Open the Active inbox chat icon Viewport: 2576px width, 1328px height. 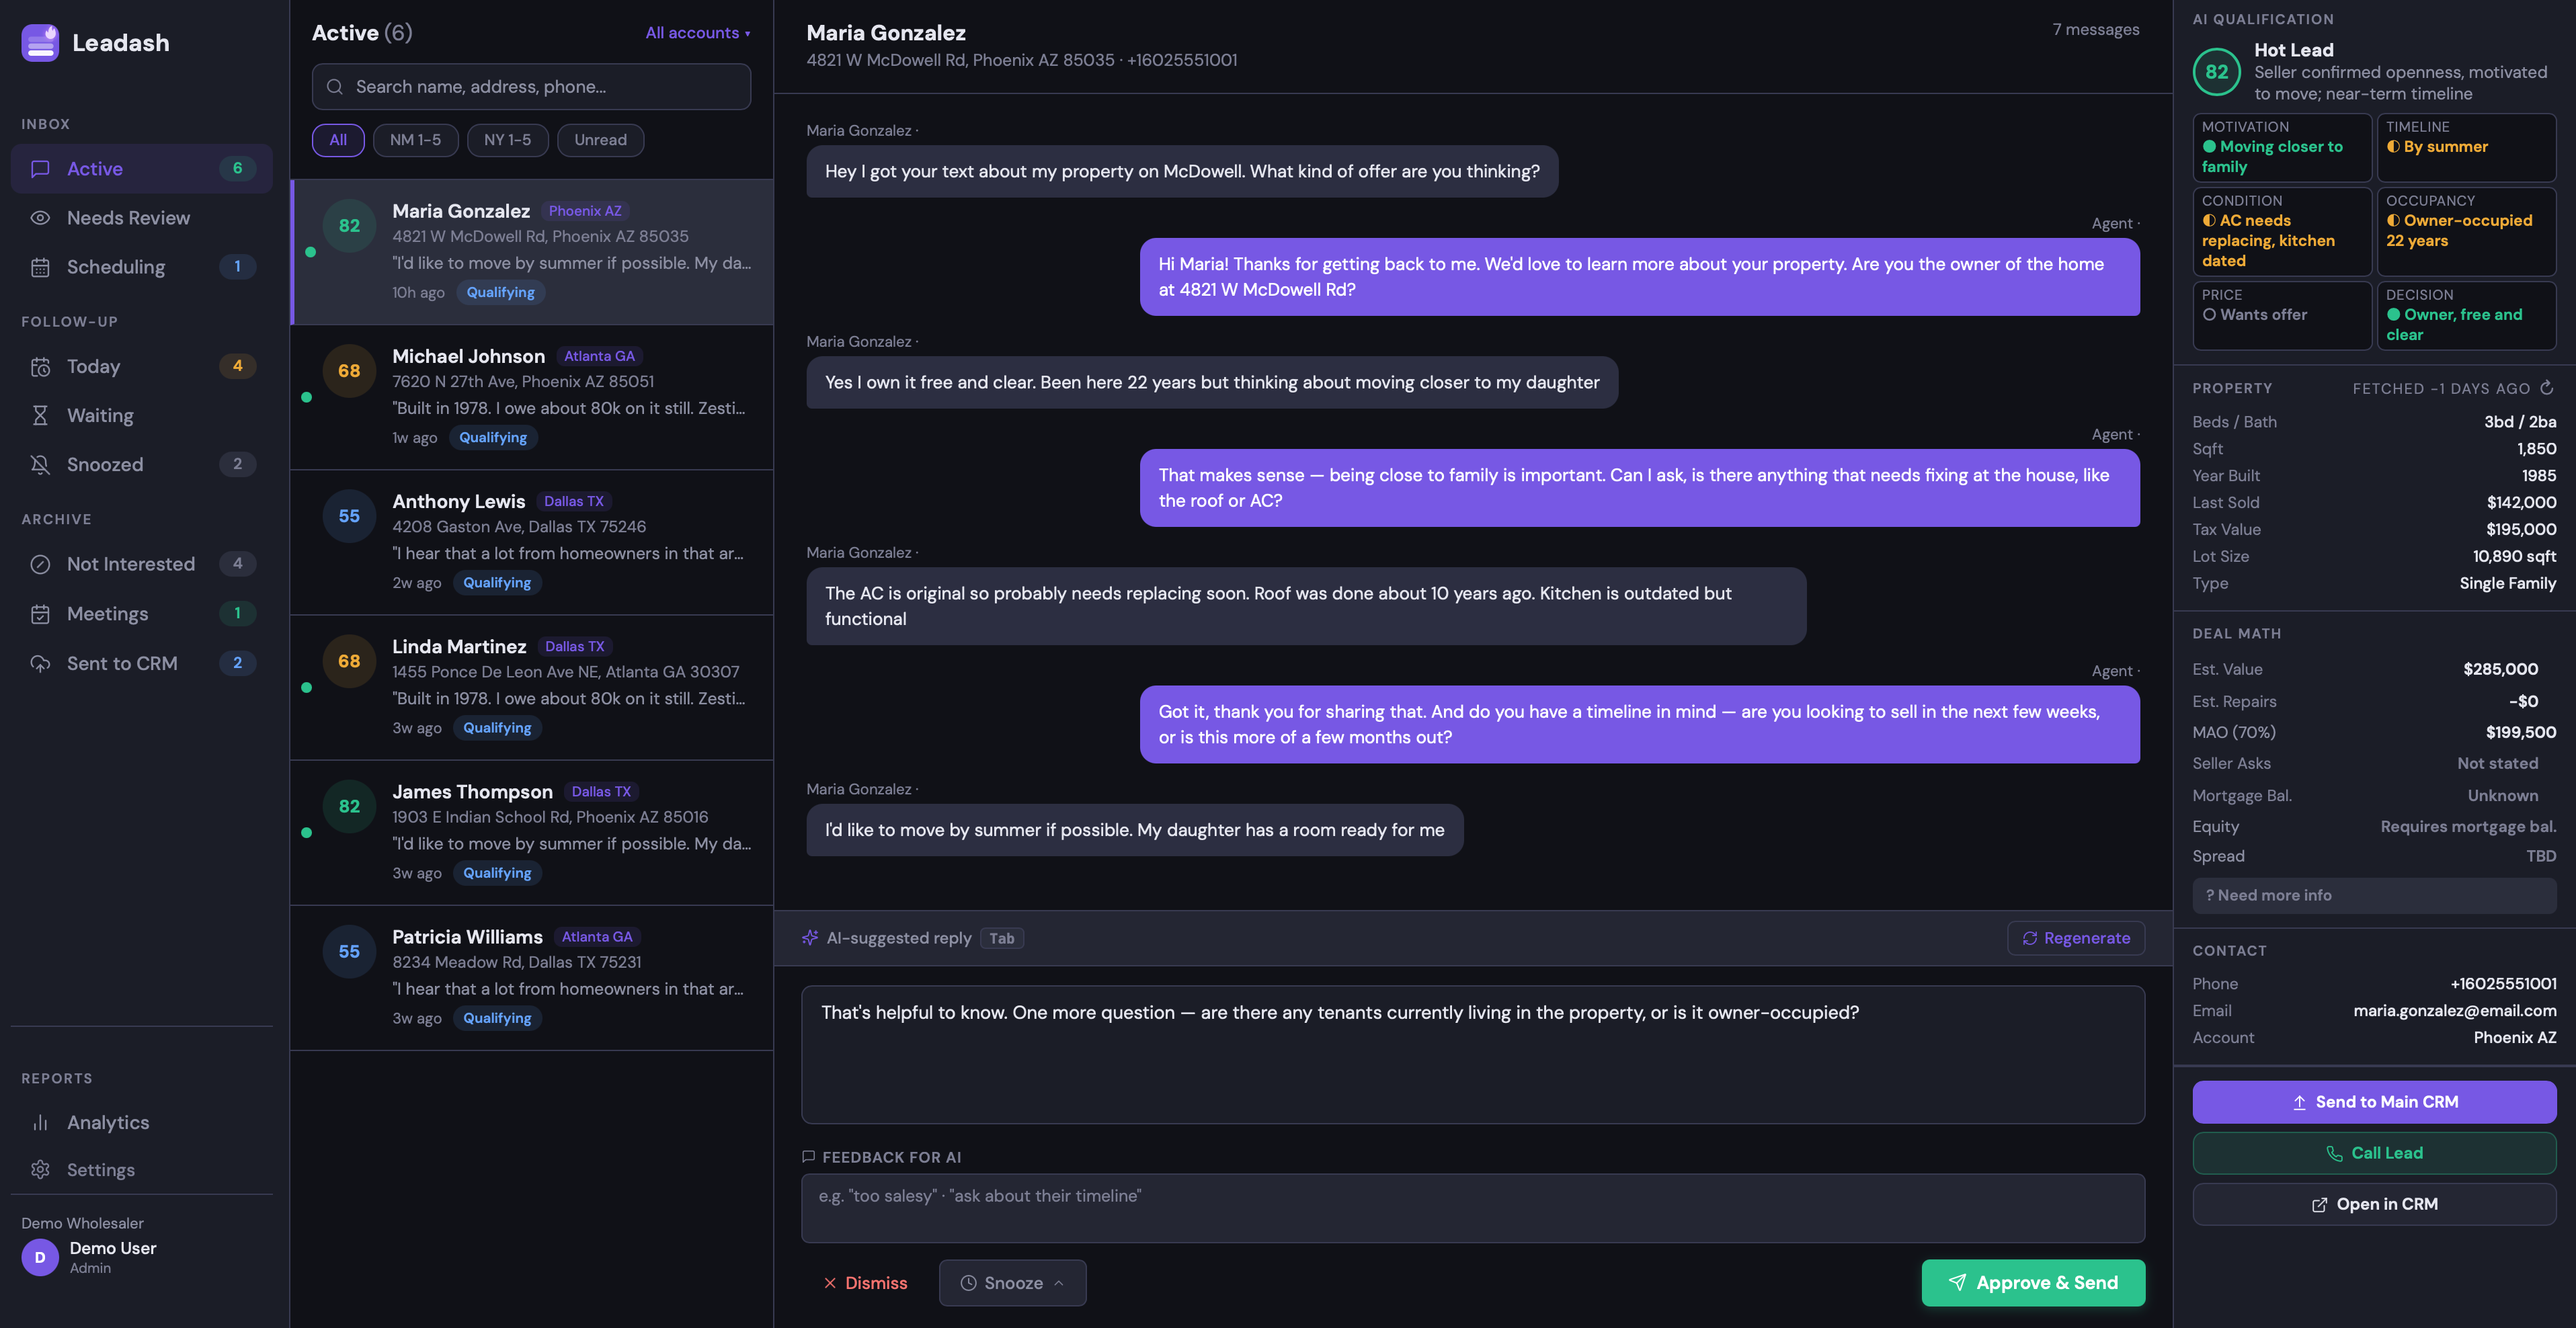click(x=40, y=168)
